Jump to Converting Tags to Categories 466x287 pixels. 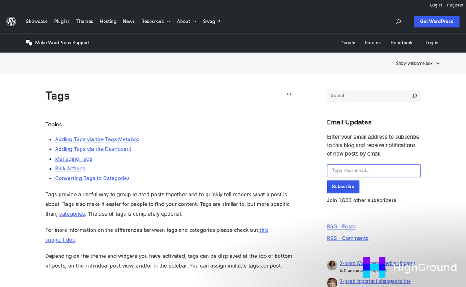pos(92,178)
